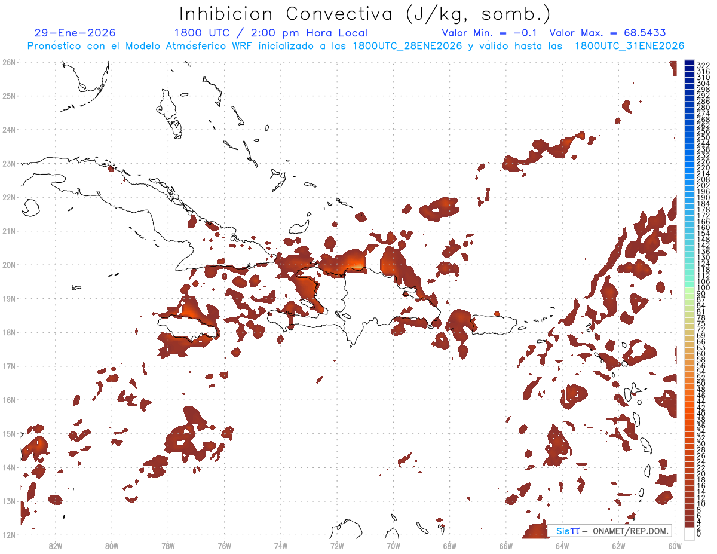This screenshot has height=554, width=717.
Task: Click the 64W longitude label
Action: click(562, 546)
